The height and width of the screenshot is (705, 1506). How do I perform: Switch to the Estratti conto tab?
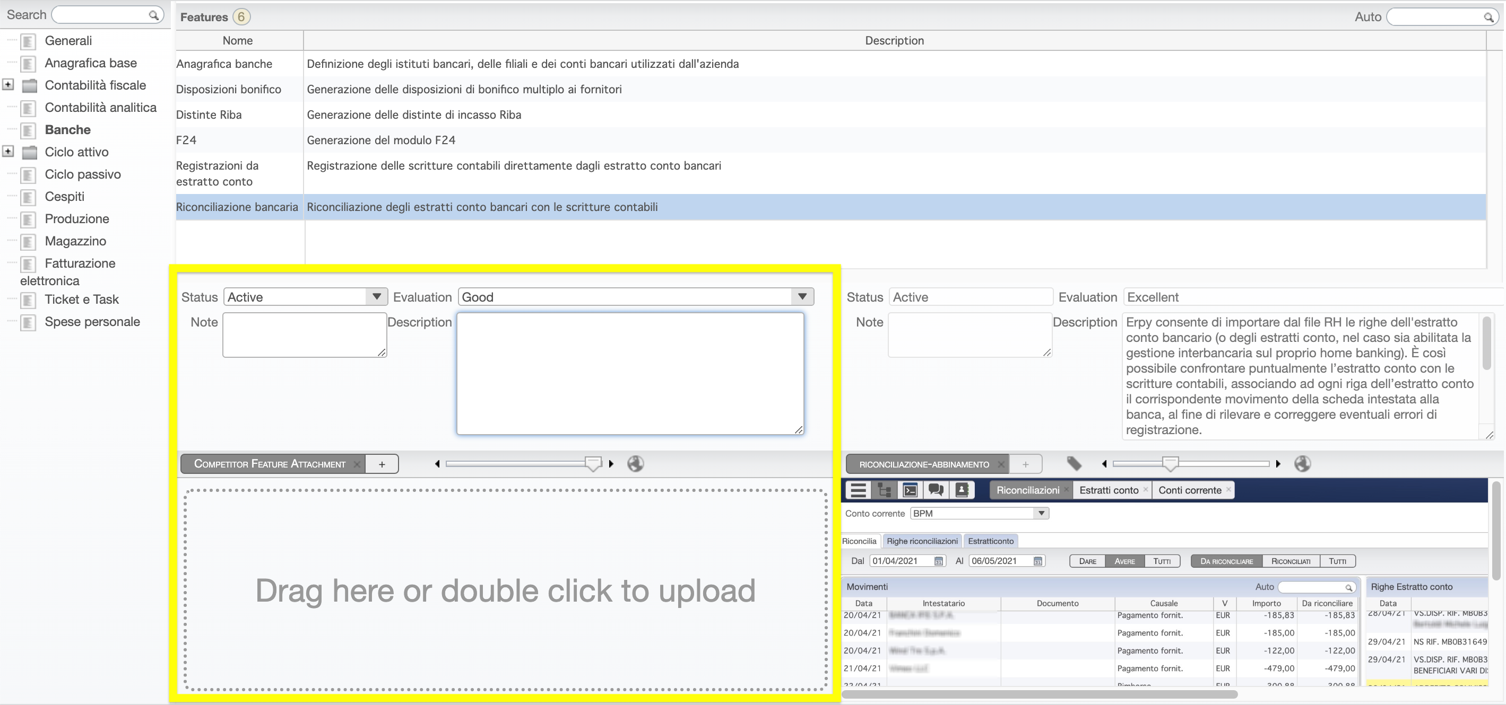[x=1109, y=490]
